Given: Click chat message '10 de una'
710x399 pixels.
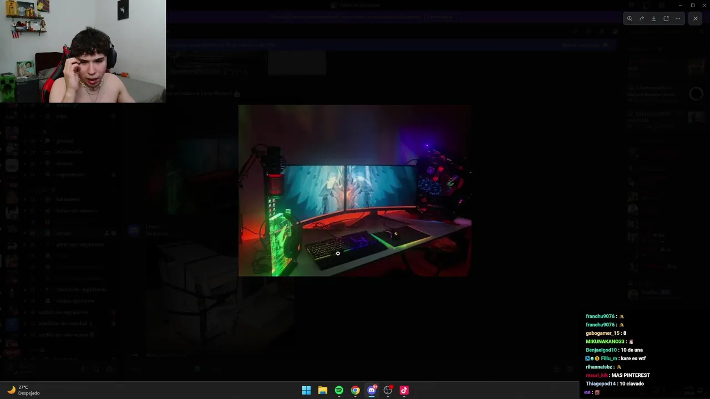Looking at the screenshot, I should pyautogui.click(x=632, y=350).
